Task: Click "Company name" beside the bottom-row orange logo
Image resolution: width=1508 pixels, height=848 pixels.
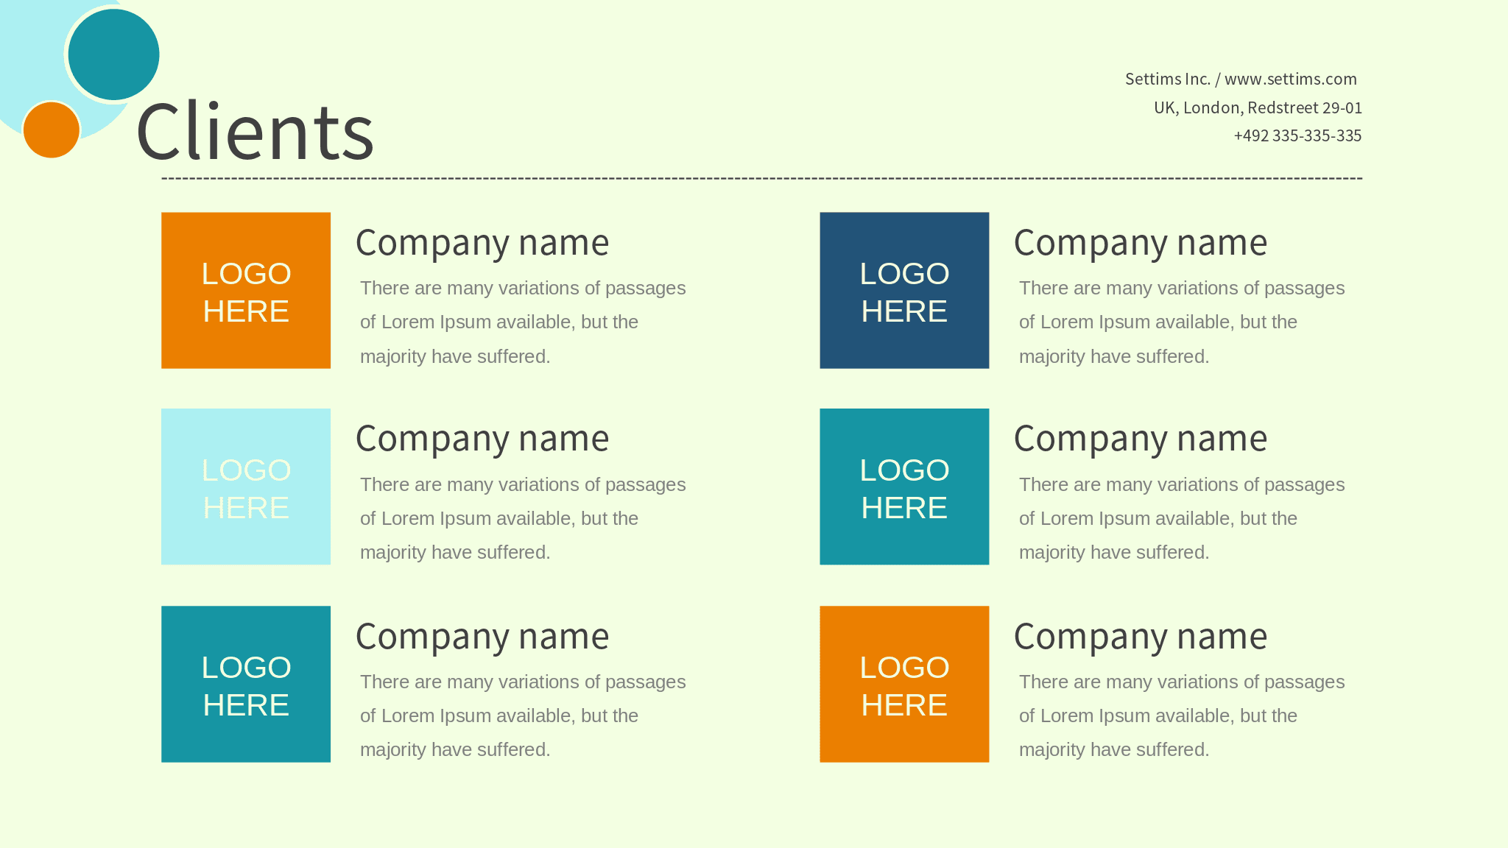Action: pos(1141,637)
